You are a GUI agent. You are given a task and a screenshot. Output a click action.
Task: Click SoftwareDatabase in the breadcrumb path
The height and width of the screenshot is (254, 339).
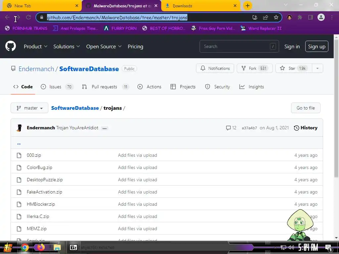point(75,108)
